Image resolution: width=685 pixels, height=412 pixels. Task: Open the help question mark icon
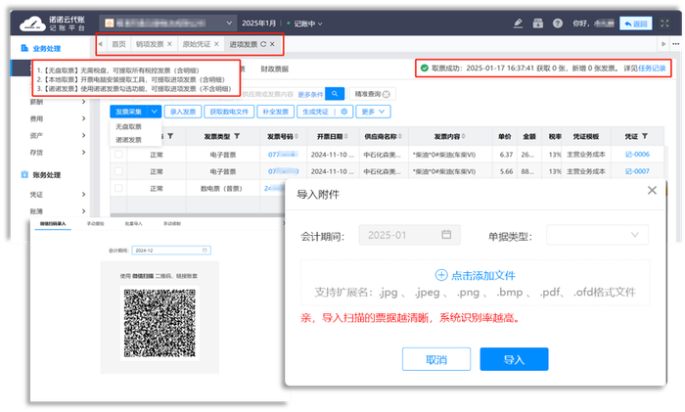point(558,23)
